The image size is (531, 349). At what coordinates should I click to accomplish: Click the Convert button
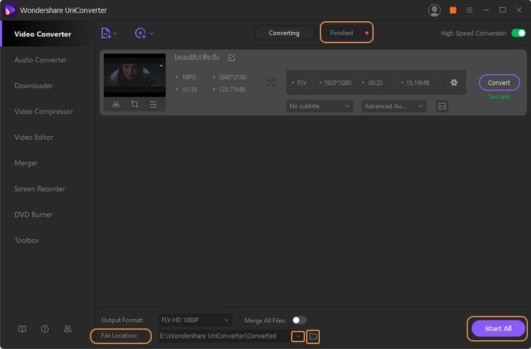click(x=499, y=82)
